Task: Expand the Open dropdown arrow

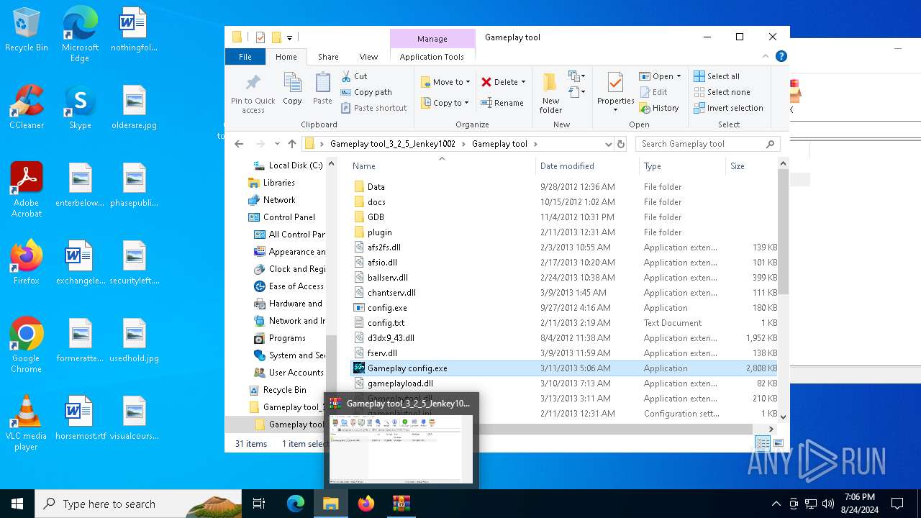Action: 679,76
